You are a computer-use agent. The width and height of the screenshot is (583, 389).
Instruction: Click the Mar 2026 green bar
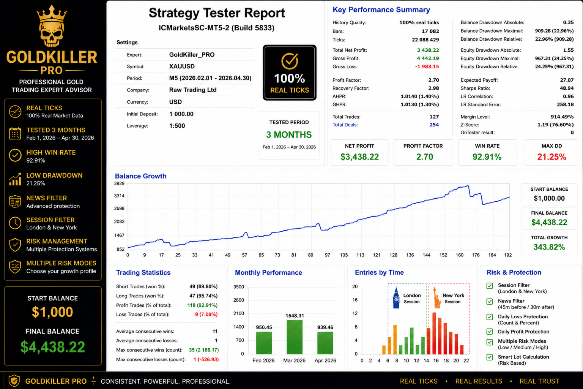click(295, 337)
